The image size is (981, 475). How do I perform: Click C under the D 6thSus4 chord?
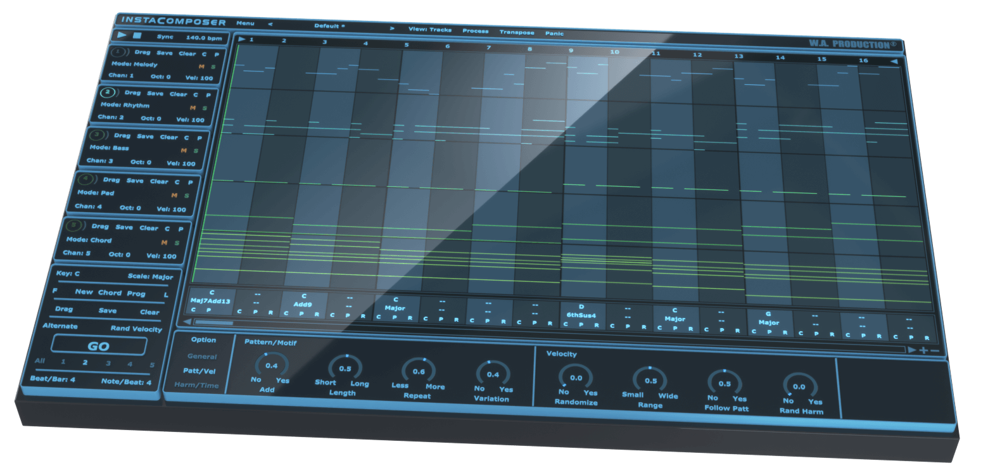pos(566,324)
